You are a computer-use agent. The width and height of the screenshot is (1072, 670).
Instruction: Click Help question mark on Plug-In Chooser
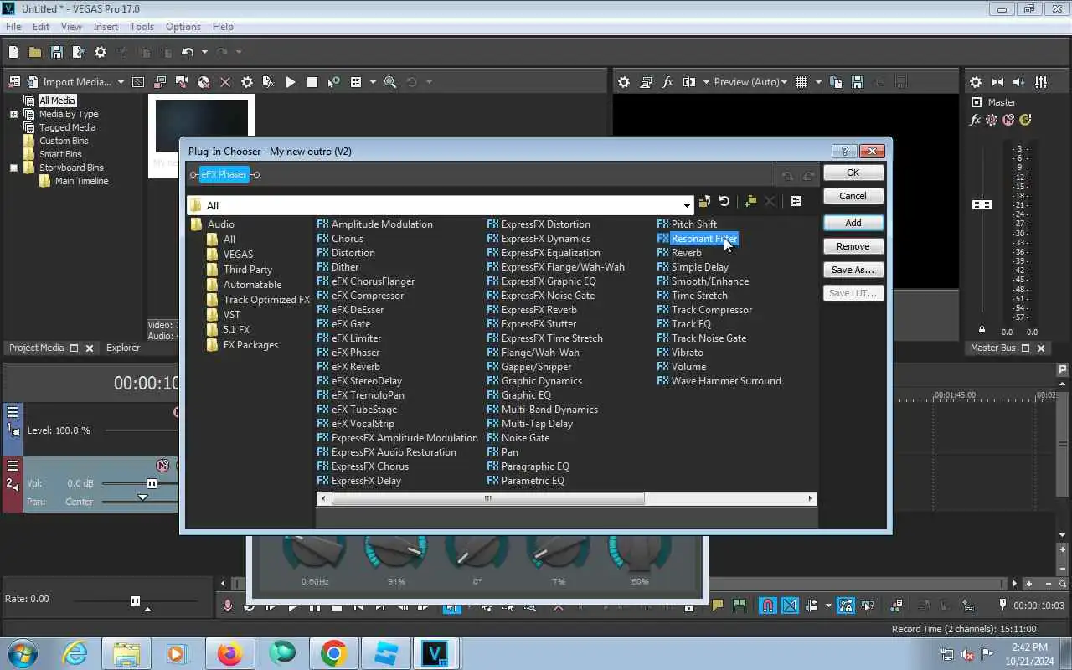(844, 152)
